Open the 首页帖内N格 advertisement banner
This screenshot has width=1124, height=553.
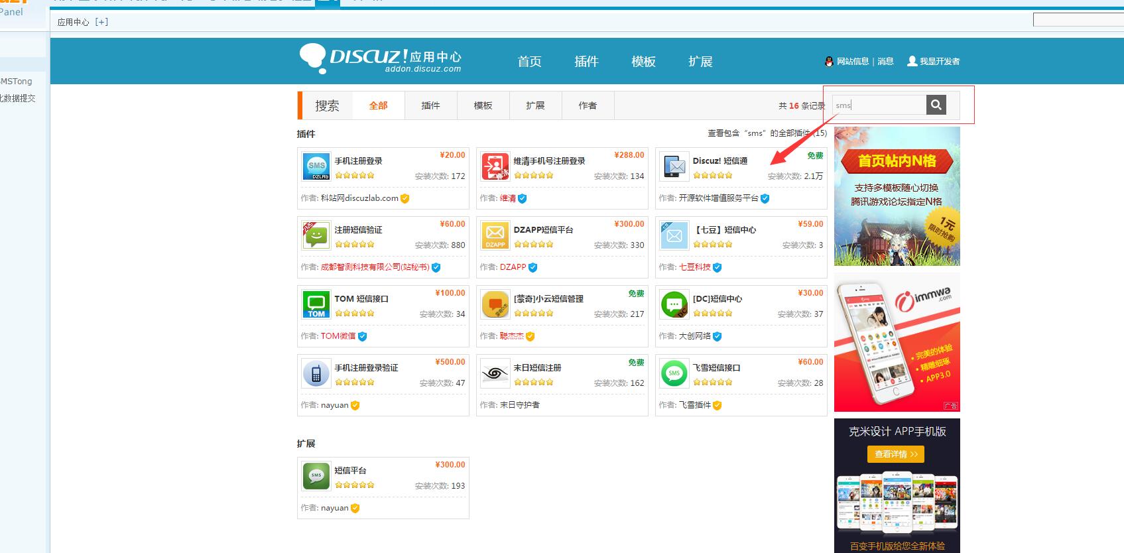(x=897, y=196)
